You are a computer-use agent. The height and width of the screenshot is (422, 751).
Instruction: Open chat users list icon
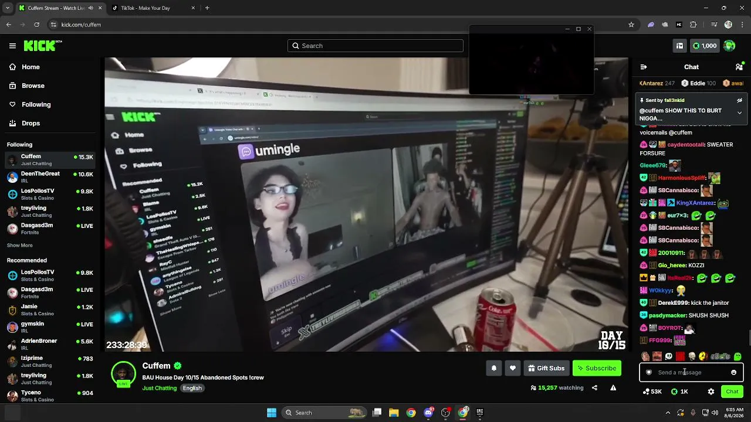point(739,67)
